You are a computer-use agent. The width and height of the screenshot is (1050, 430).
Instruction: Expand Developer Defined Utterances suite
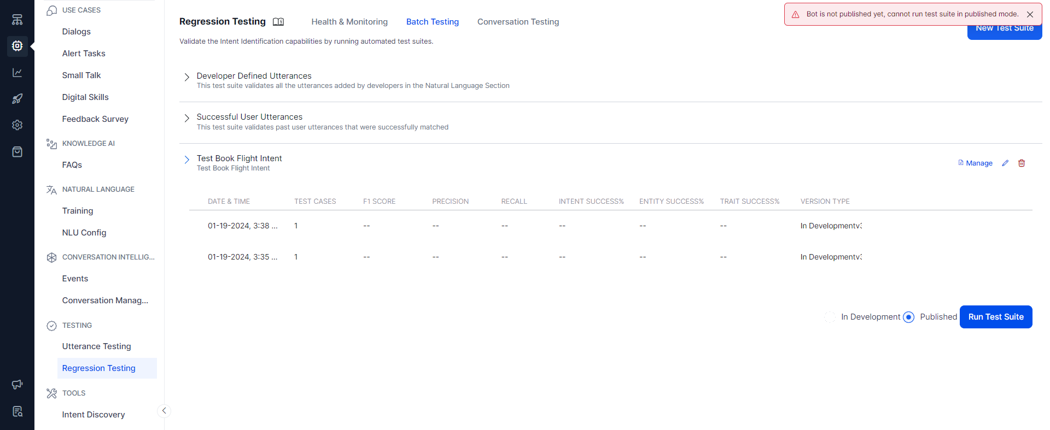[x=187, y=77]
